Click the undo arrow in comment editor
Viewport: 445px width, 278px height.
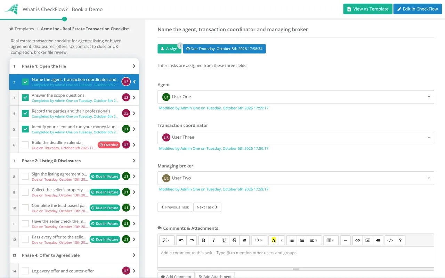181,240
